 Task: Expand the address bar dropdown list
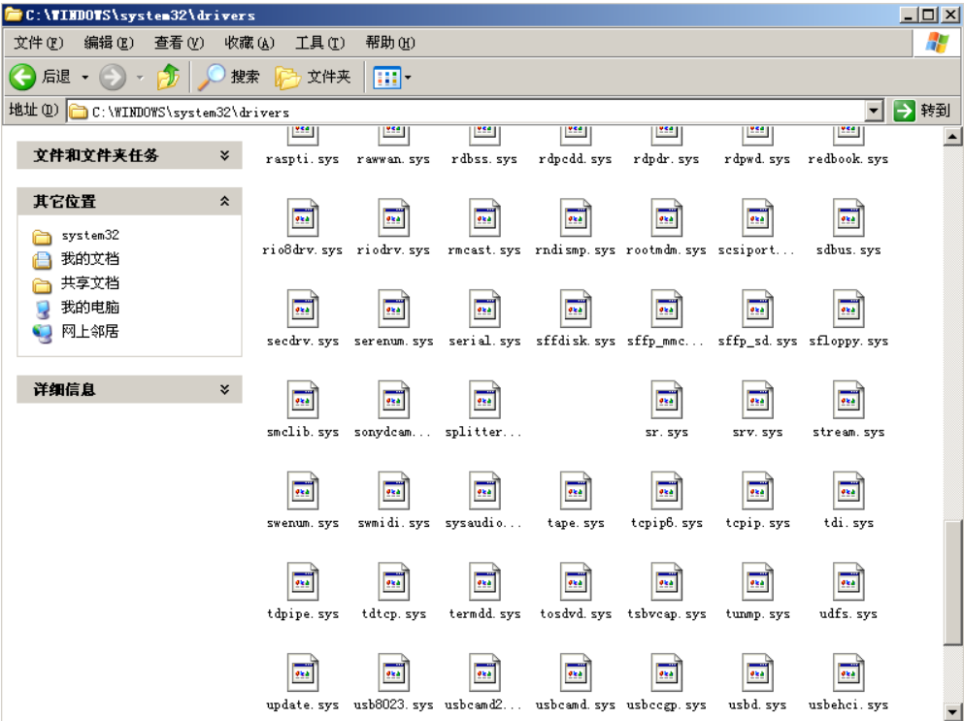click(874, 112)
